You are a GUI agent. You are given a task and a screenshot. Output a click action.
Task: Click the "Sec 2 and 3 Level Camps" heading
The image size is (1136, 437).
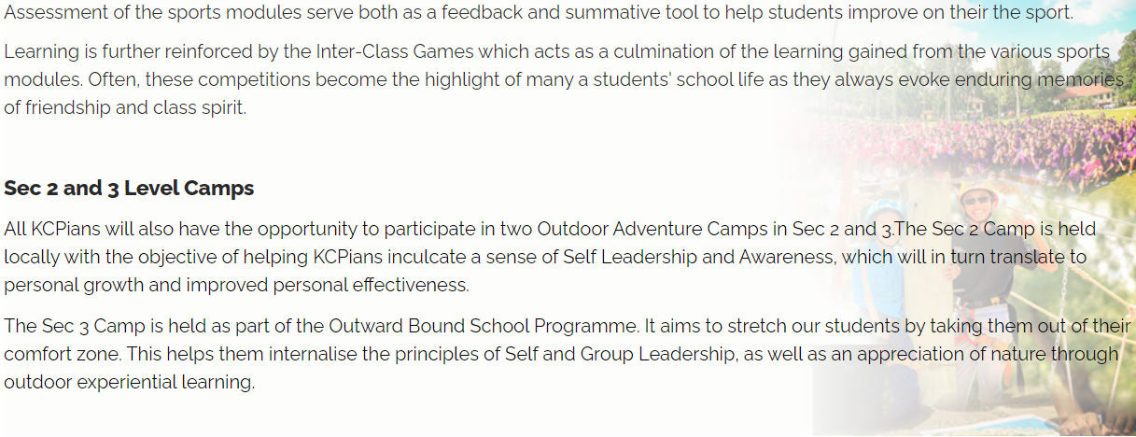129,188
